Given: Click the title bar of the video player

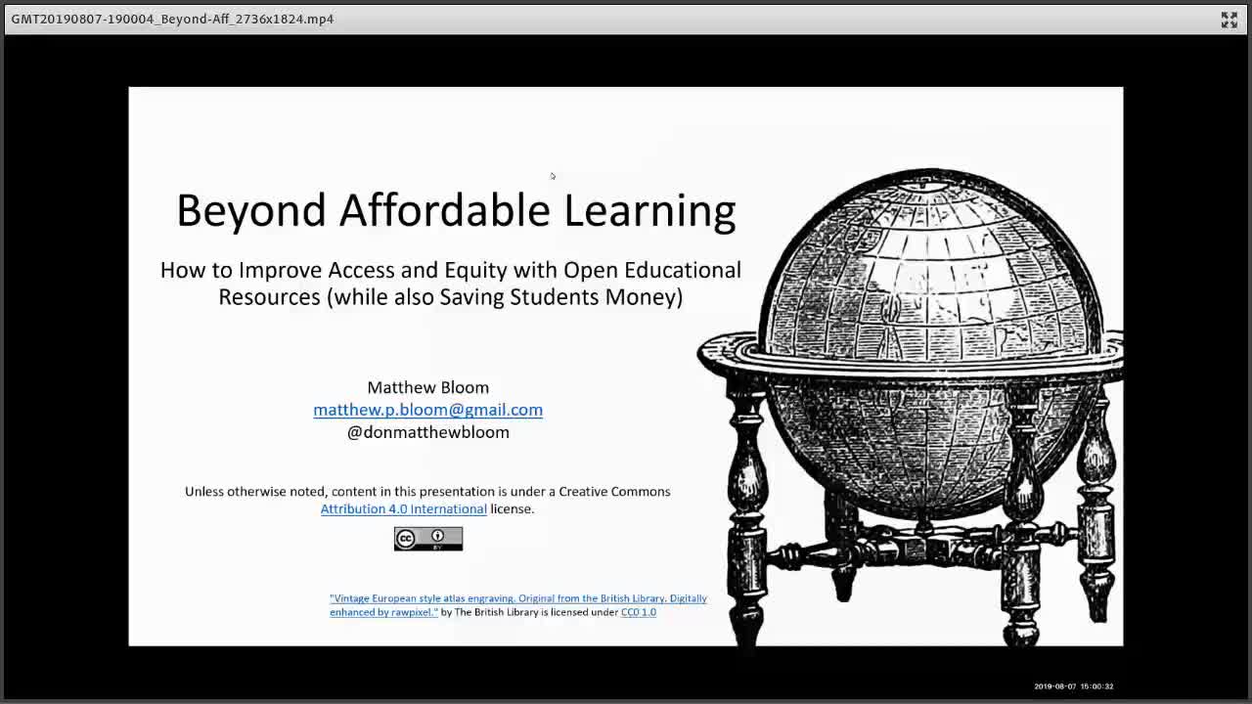Looking at the screenshot, I should click(x=626, y=19).
